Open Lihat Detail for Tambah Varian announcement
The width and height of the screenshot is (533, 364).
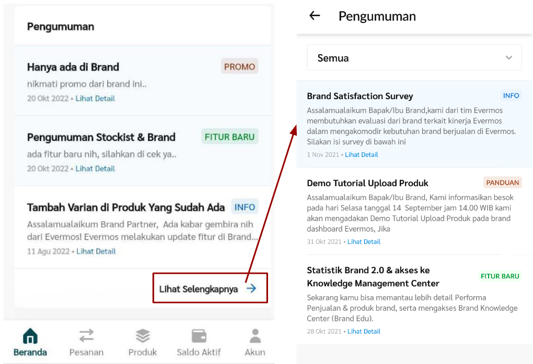(96, 251)
